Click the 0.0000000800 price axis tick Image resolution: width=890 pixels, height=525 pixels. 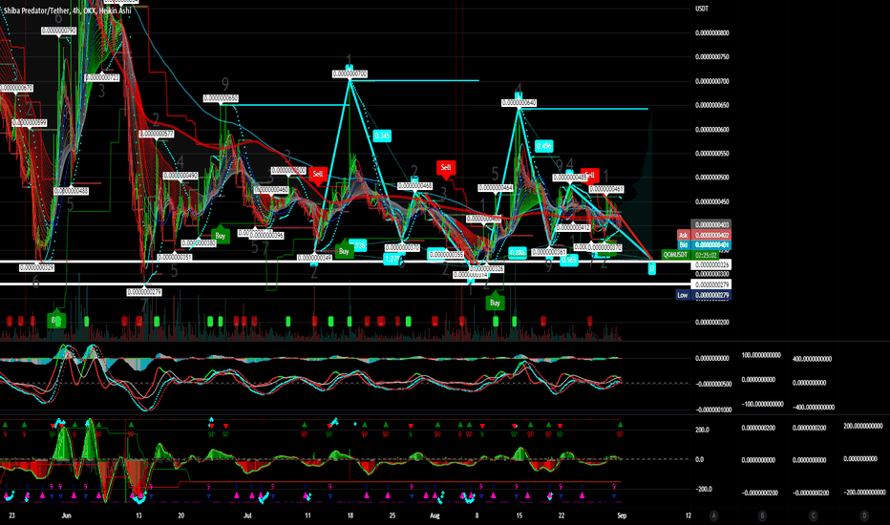[711, 32]
